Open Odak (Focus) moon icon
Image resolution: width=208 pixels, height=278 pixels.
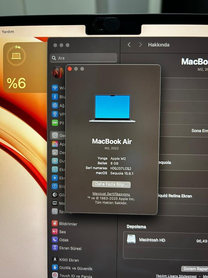(x=55, y=239)
